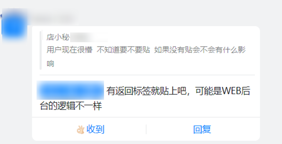Click the OK hand emoji icon

(x=80, y=130)
